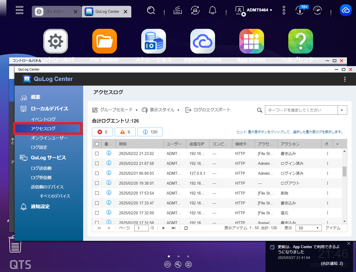The width and height of the screenshot is (356, 272).
Task: Launch File Station desktop icon
Action: click(104, 41)
